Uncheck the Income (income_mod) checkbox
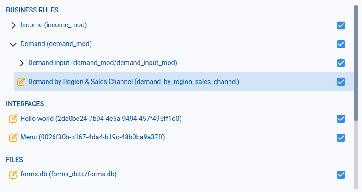 (341, 25)
